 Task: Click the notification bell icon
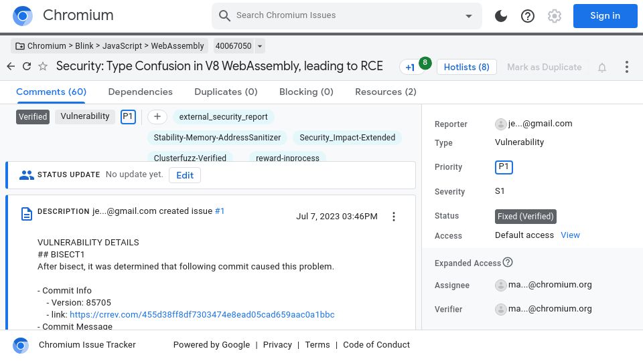click(x=601, y=68)
